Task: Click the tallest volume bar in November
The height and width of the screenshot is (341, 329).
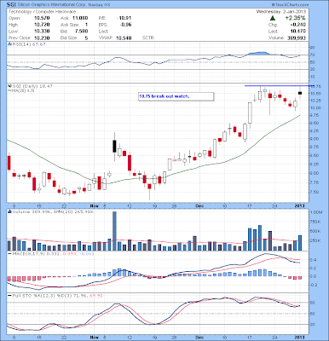Action: tap(114, 231)
